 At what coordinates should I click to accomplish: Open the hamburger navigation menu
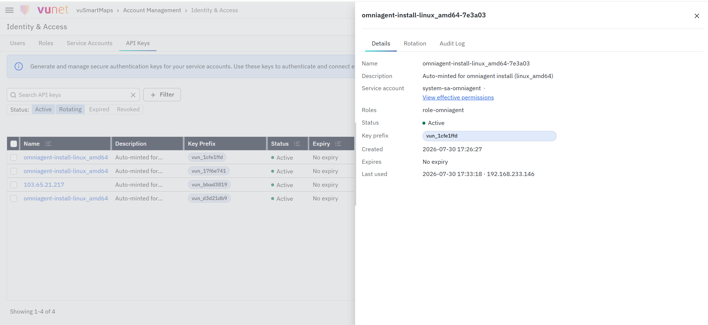[x=10, y=10]
